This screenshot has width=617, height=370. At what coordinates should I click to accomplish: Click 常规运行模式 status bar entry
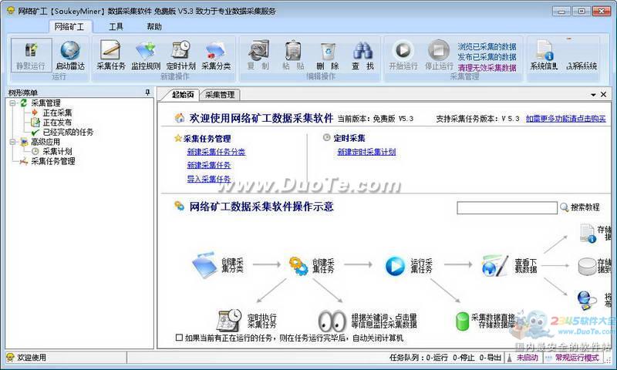point(577,358)
